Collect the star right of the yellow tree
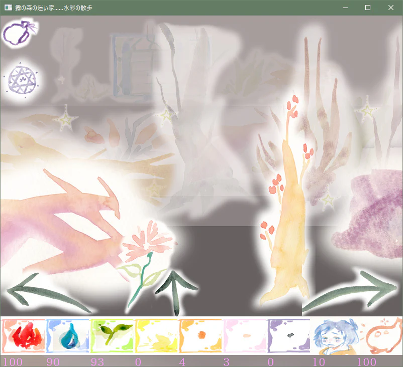Viewport: 403px width, 367px height. click(x=329, y=201)
